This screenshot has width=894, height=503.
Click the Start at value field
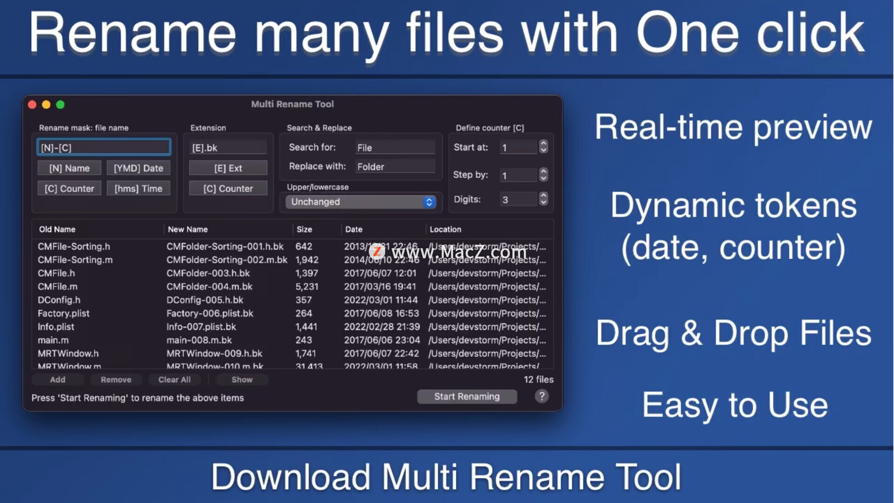coord(518,148)
